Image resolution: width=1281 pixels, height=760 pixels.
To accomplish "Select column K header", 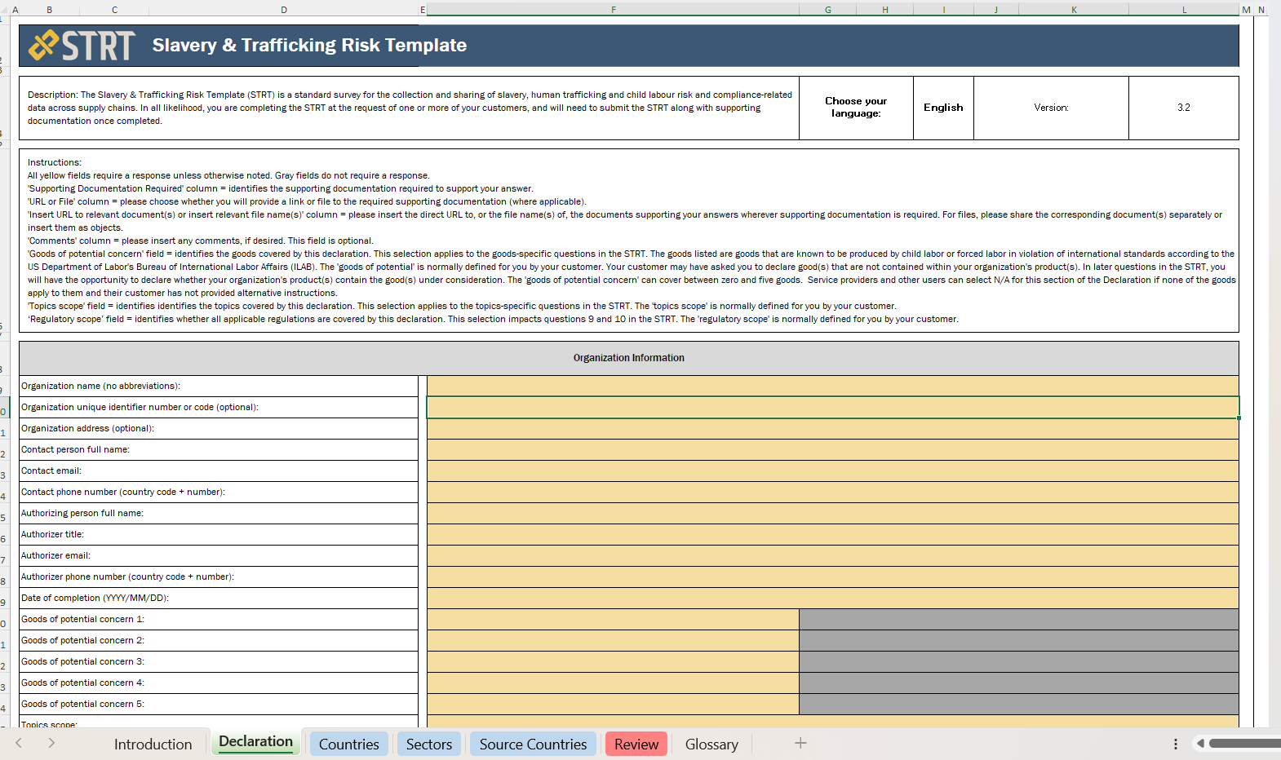I will click(1074, 10).
